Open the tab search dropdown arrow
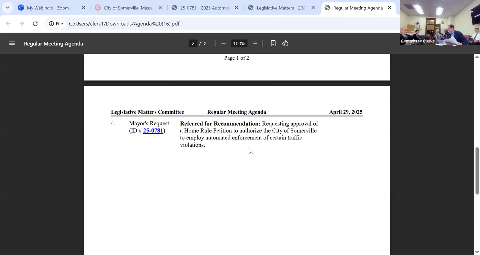 pyautogui.click(x=7, y=7)
